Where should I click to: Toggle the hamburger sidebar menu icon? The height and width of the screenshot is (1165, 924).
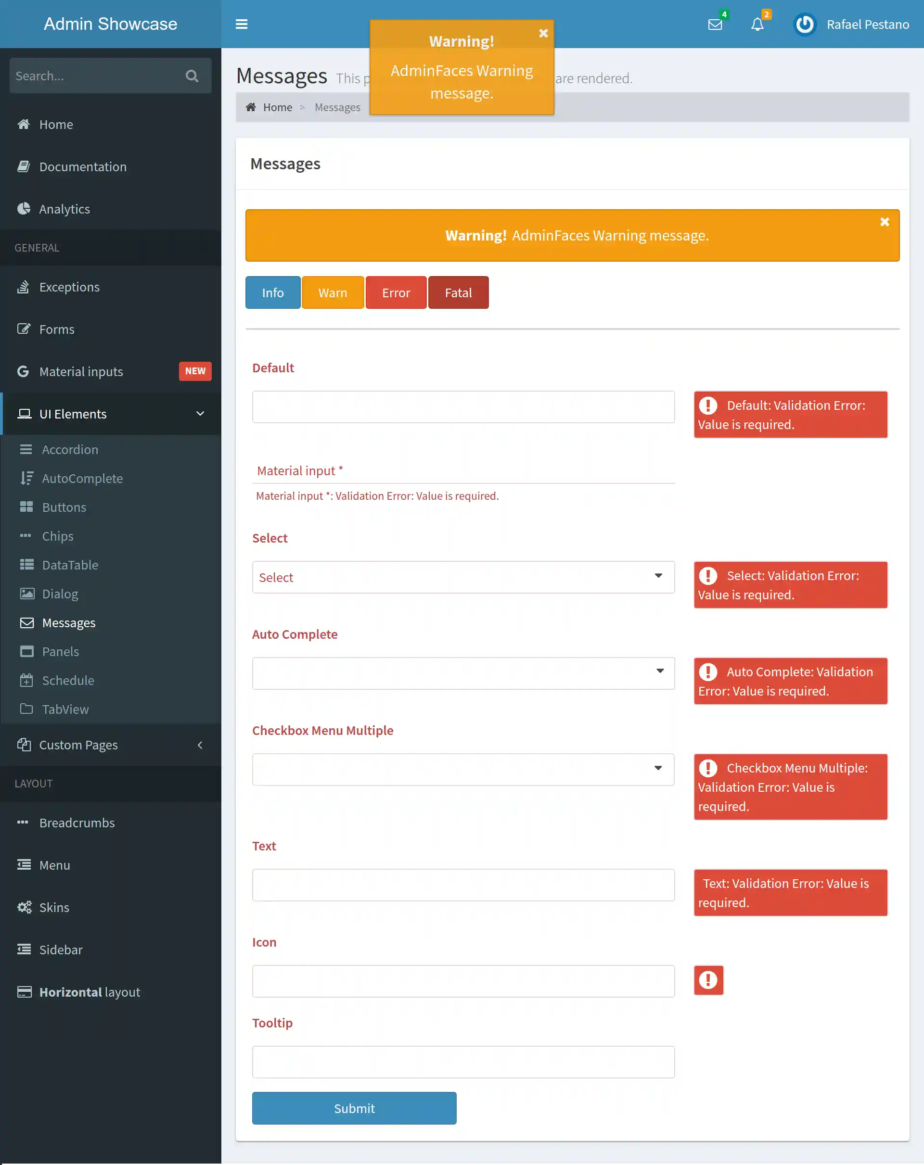241,25
